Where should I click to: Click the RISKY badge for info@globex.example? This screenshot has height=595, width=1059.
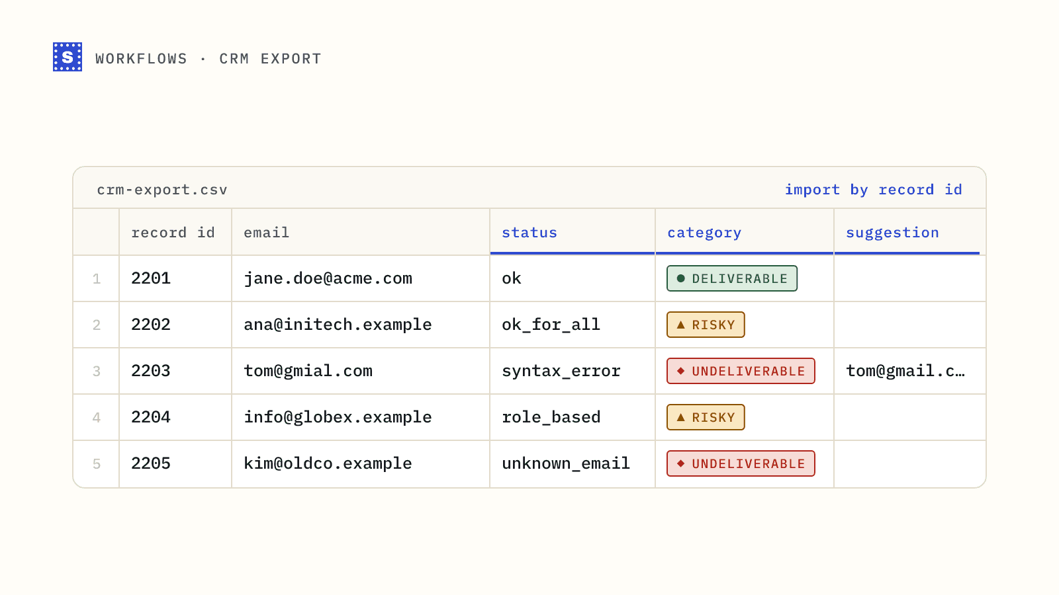pyautogui.click(x=706, y=417)
